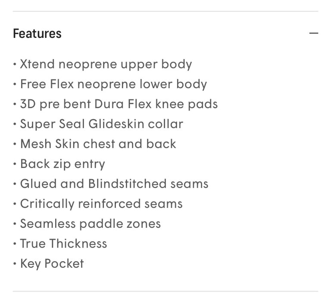Click 'True Thickness' list item
The image size is (331, 304).
coord(63,243)
